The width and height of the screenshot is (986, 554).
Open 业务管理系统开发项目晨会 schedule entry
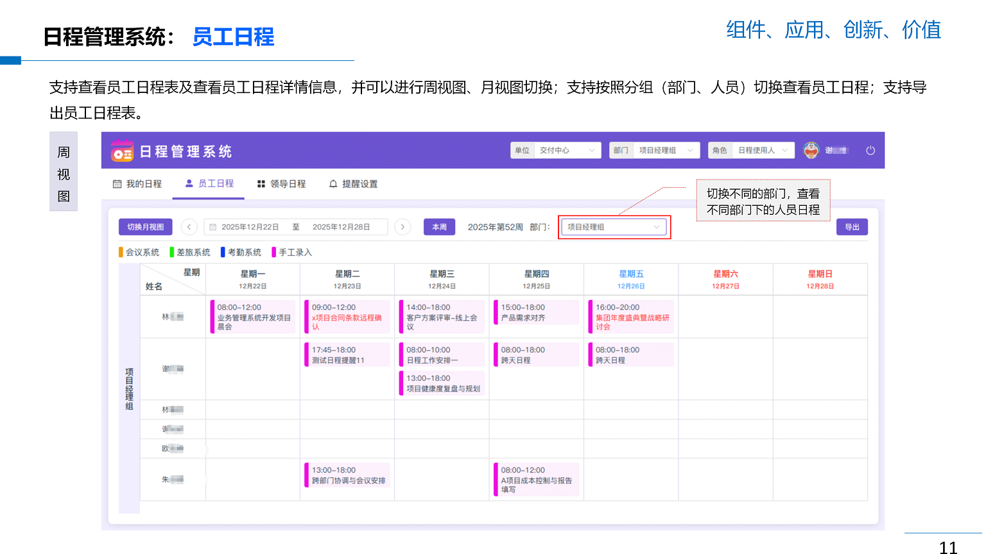253,317
